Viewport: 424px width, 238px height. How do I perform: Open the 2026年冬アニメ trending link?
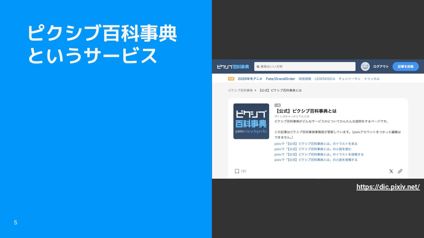pyautogui.click(x=250, y=79)
